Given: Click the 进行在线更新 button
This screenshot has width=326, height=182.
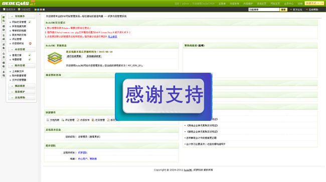Looking at the screenshot, I should (x=74, y=56).
